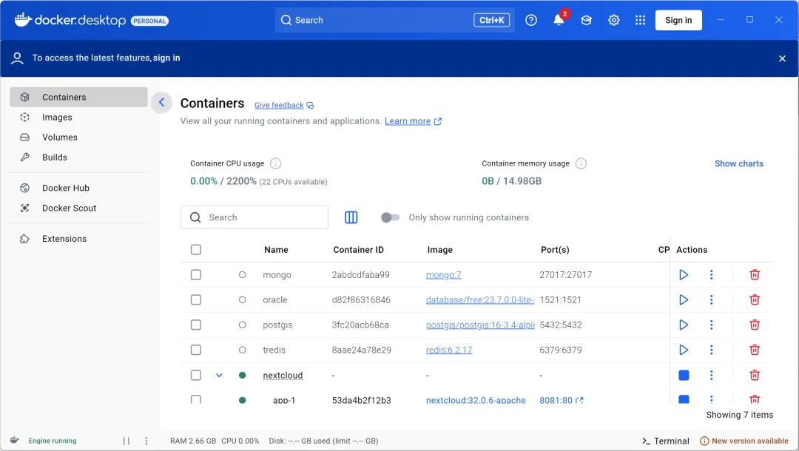Show memory usage info tooltip icon
The width and height of the screenshot is (799, 451).
581,163
